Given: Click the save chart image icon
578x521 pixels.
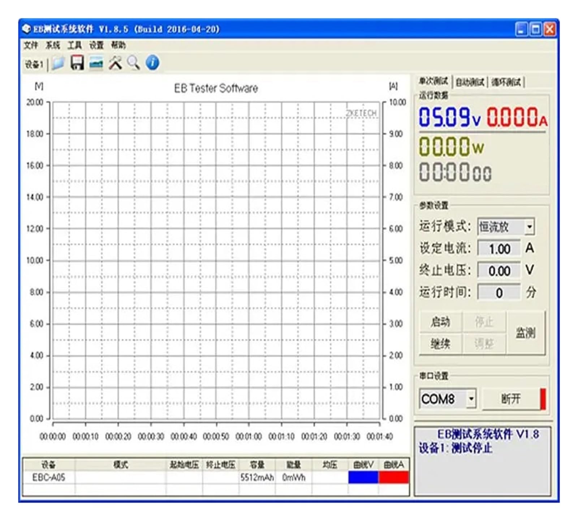Looking at the screenshot, I should point(96,63).
